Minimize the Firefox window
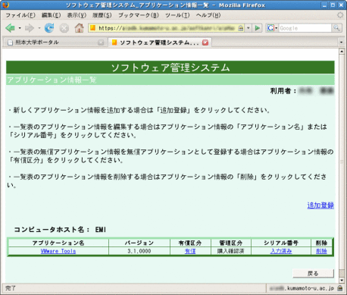This screenshot has width=347, height=295. tap(324, 5)
